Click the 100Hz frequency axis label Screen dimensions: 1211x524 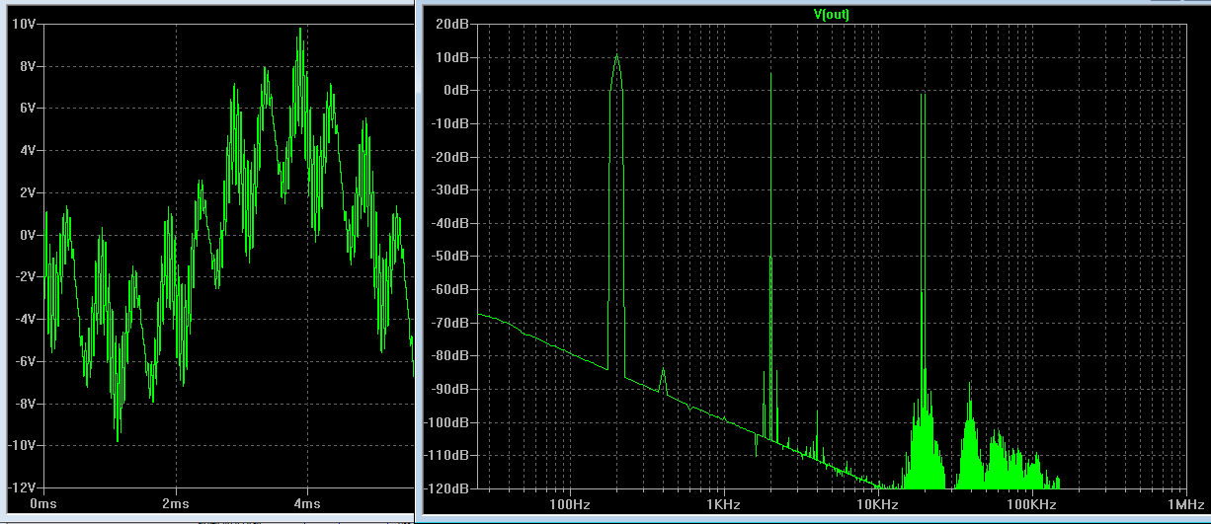tap(569, 503)
